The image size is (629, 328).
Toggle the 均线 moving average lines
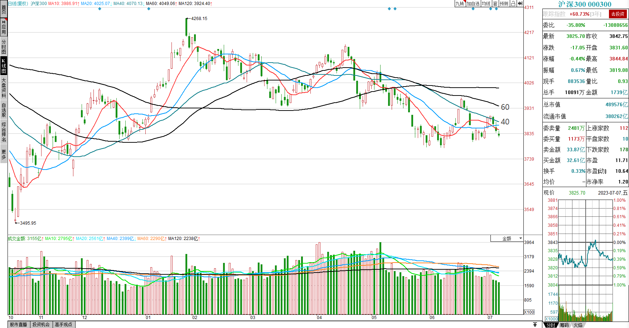486,4
